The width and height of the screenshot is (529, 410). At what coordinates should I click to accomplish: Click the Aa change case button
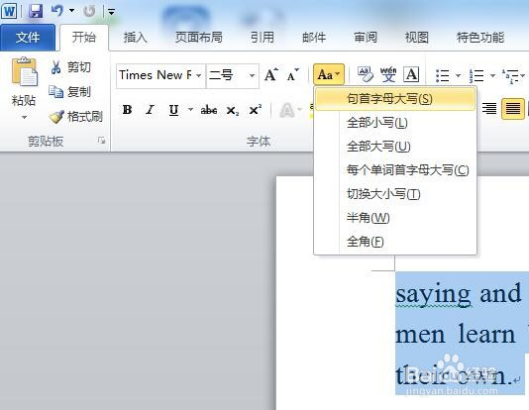click(x=329, y=74)
